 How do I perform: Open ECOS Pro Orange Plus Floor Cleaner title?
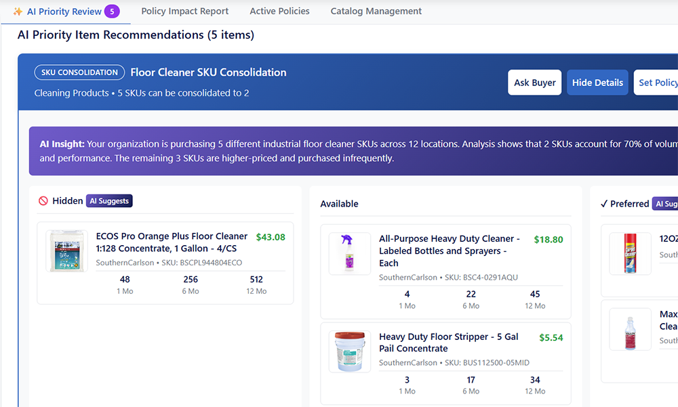(x=172, y=242)
